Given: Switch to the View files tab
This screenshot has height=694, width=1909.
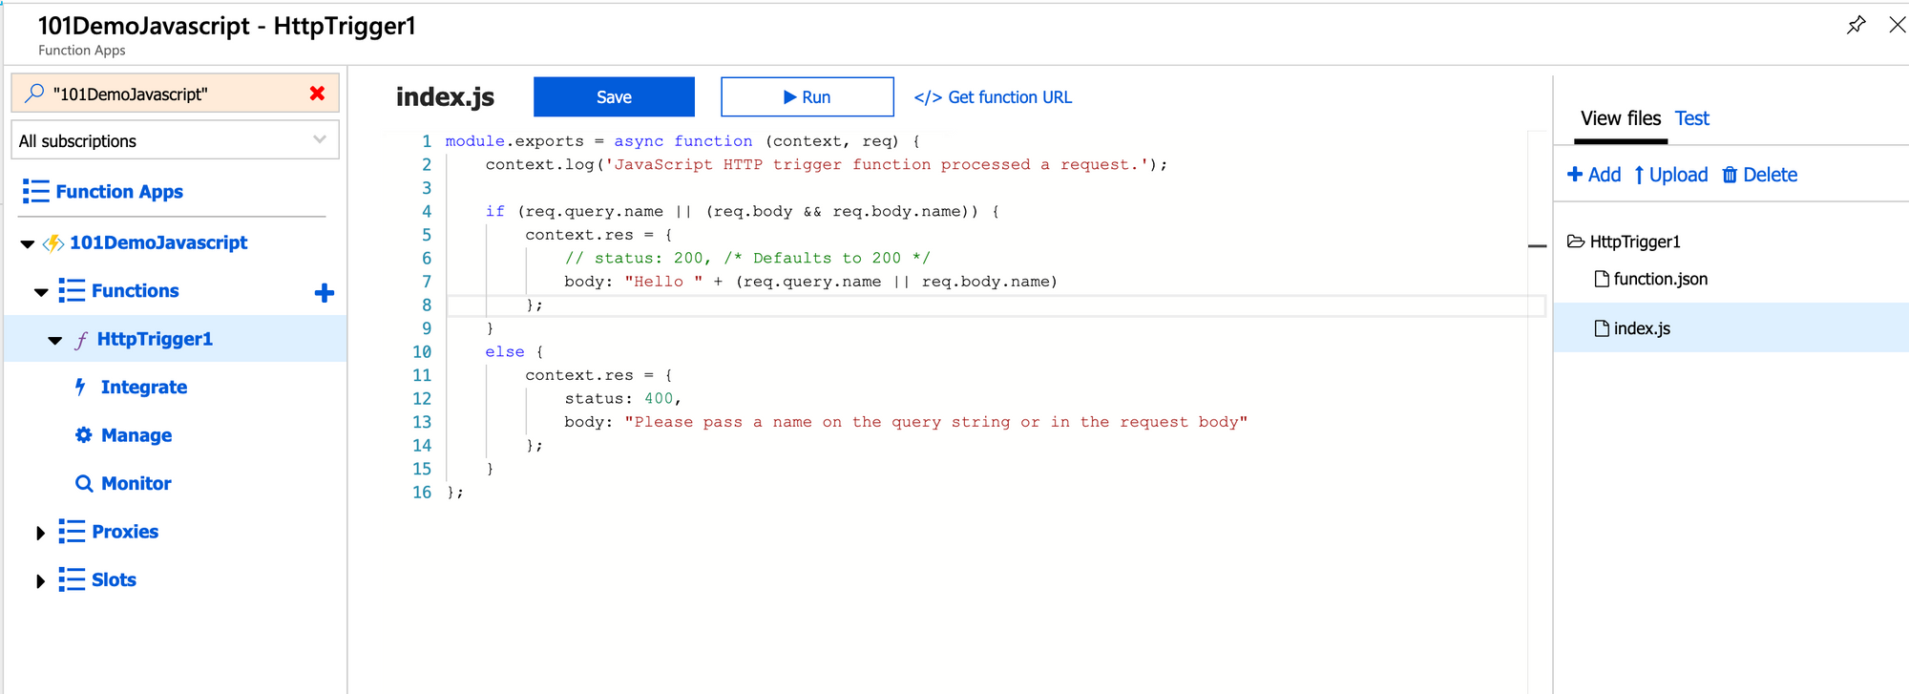Looking at the screenshot, I should pos(1621,118).
